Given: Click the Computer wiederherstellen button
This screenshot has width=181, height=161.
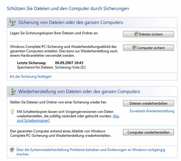Looking at the screenshot, I should coord(148,132).
